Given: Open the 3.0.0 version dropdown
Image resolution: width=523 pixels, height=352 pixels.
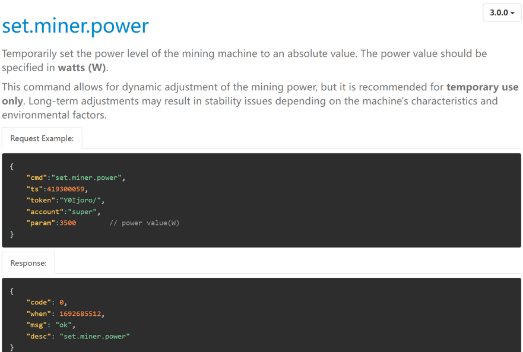Looking at the screenshot, I should point(502,12).
